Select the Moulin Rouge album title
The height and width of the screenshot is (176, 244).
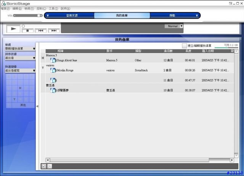(x=65, y=70)
